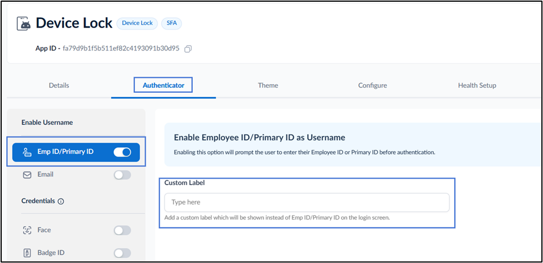Image resolution: width=543 pixels, height=263 pixels.
Task: Switch on the Badge ID toggle
Action: [122, 253]
